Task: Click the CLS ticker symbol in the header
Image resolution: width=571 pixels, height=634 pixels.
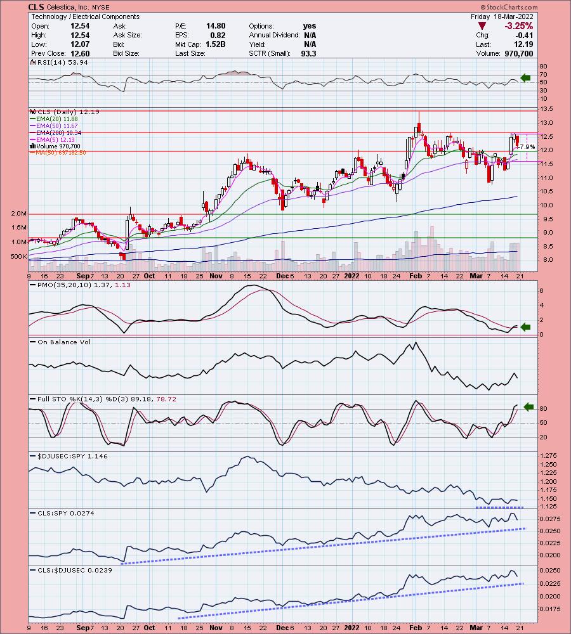Action: coord(36,7)
